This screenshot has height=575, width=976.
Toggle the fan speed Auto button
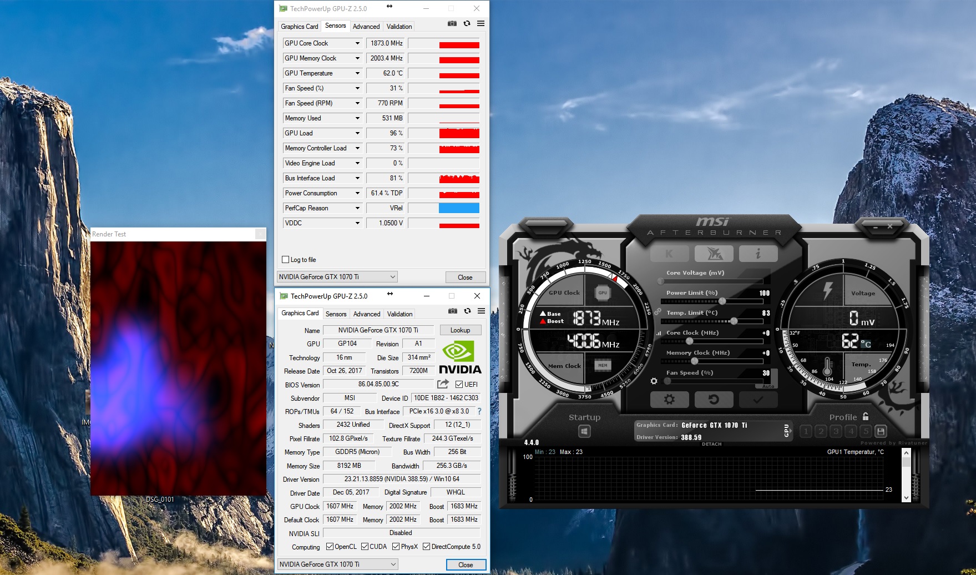coord(768,386)
